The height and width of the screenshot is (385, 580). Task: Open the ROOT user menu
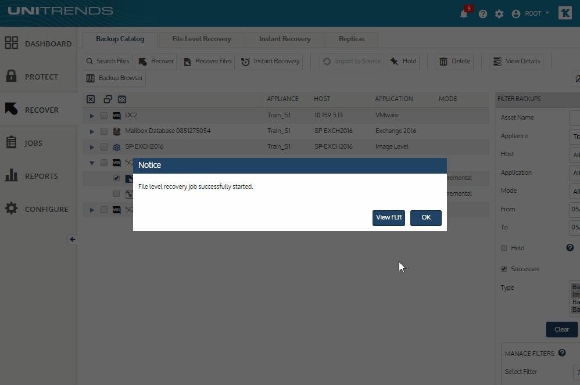pyautogui.click(x=531, y=14)
